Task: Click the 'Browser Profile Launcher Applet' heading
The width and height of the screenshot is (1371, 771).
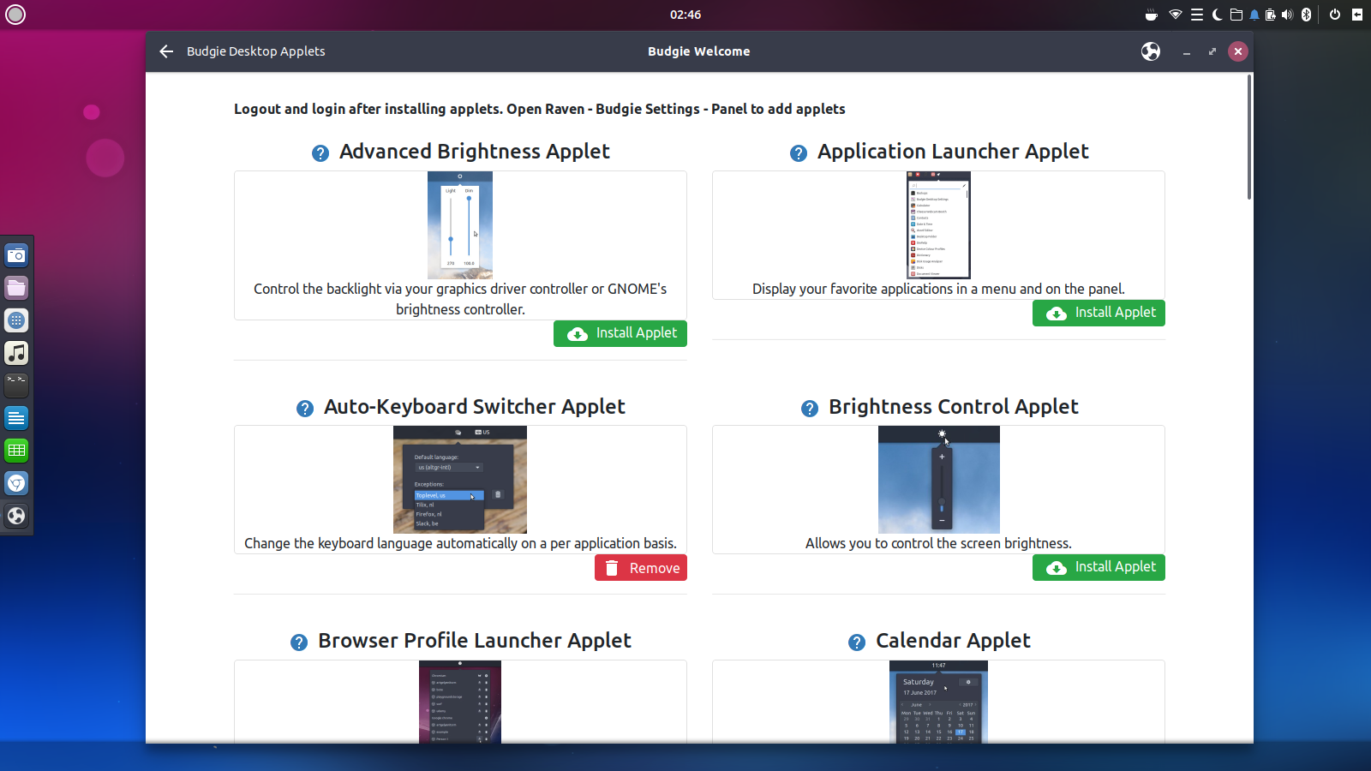Action: point(475,641)
